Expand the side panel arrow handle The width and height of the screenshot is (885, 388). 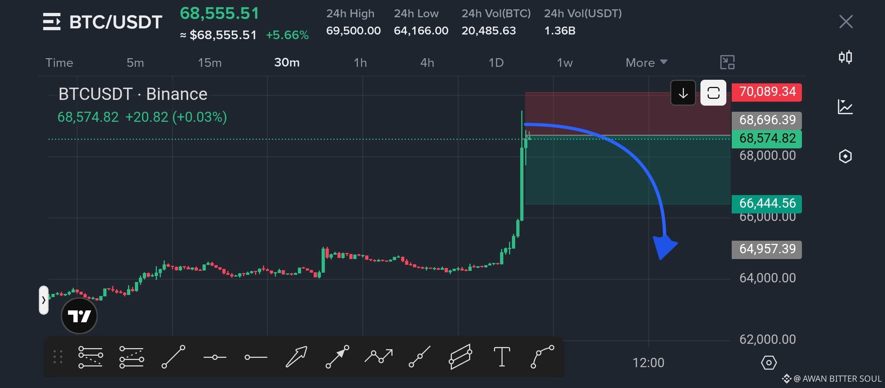point(44,300)
